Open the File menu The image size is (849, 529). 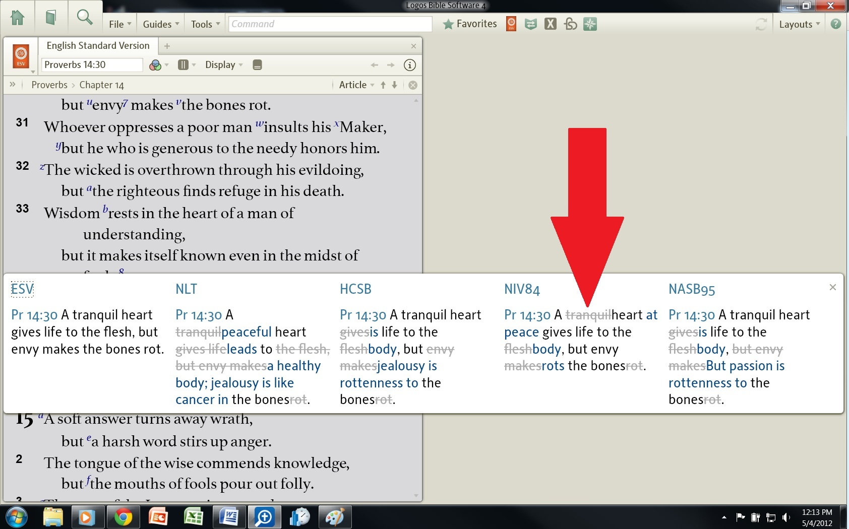tap(120, 24)
